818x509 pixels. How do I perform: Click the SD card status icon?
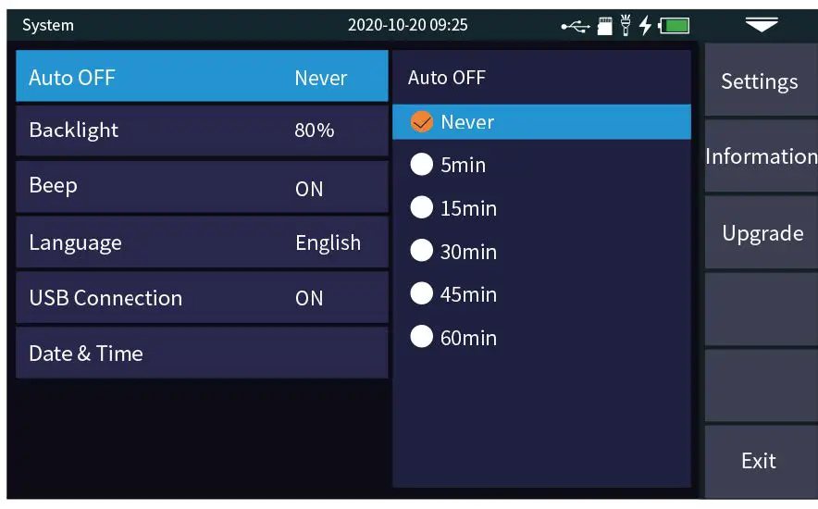[604, 26]
